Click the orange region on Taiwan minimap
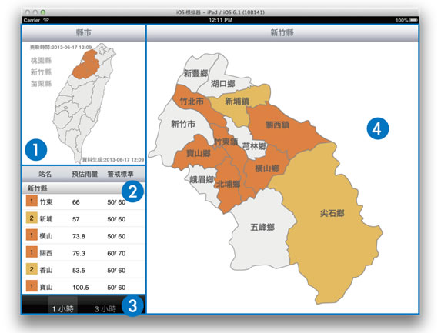 coord(85,65)
